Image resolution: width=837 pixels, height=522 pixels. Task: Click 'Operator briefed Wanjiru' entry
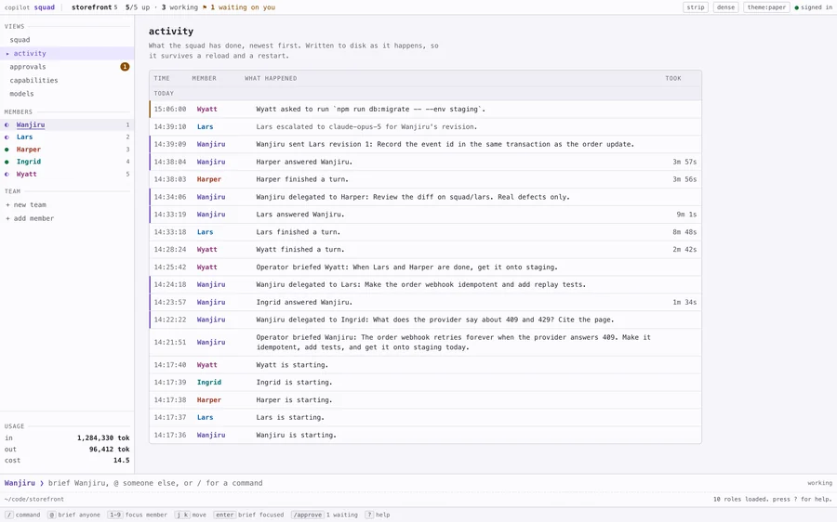(425, 343)
